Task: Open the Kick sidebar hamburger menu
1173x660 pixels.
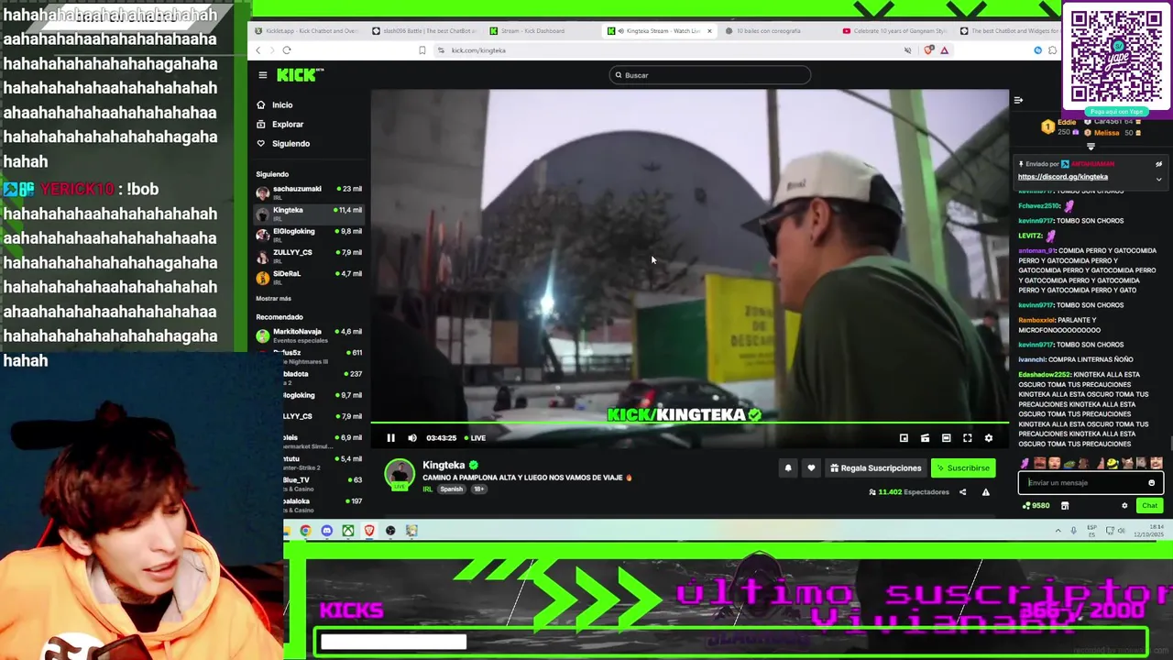Action: tap(262, 75)
